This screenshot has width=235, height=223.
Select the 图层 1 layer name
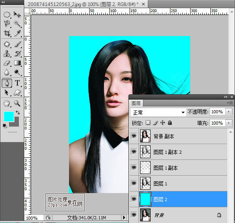tap(160, 184)
